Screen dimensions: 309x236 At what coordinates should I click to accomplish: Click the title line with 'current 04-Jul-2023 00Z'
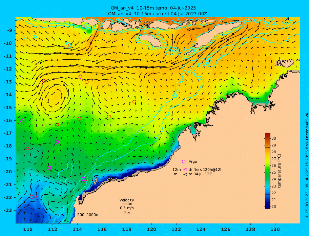[157, 14]
